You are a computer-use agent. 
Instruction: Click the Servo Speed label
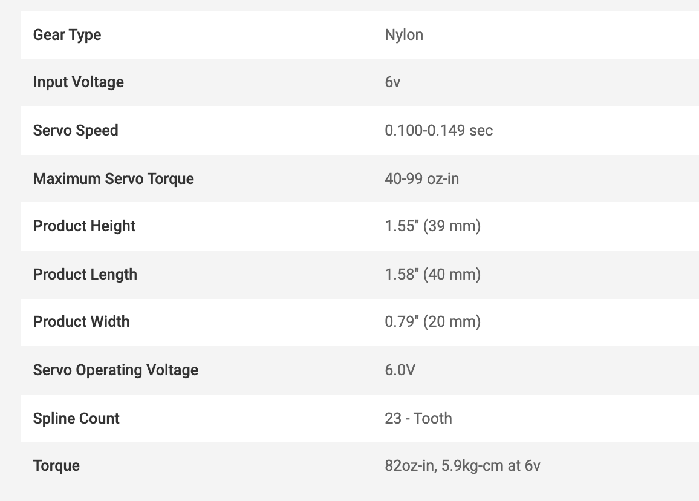76,131
